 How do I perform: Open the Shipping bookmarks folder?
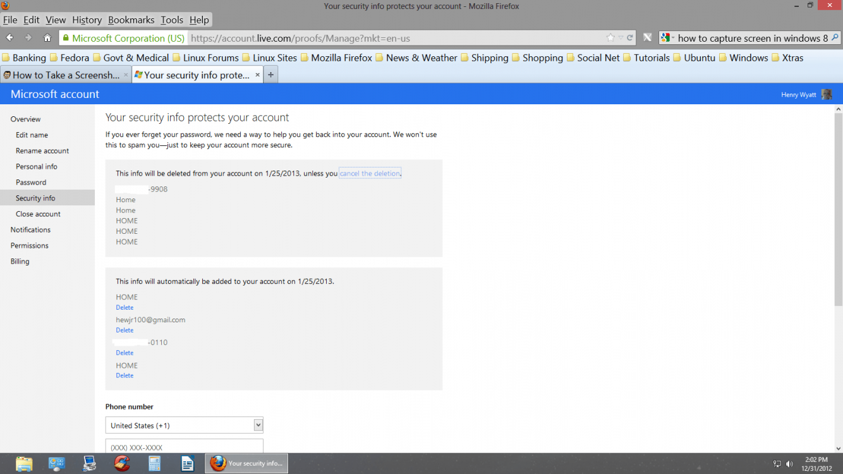tap(484, 58)
